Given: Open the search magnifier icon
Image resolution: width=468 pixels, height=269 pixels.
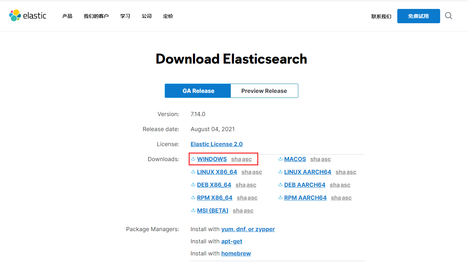Looking at the screenshot, I should point(449,16).
